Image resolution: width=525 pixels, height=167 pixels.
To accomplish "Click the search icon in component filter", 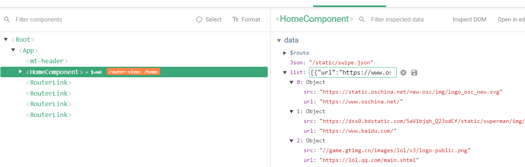I will [x=7, y=20].
